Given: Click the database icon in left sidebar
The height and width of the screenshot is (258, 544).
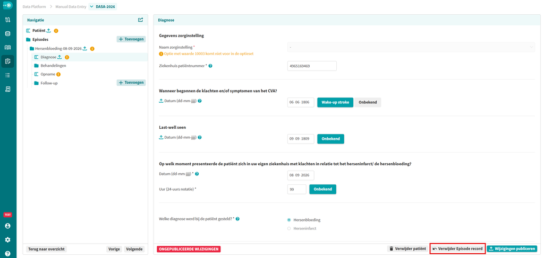Looking at the screenshot, I should click(x=7, y=33).
